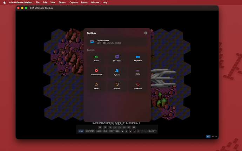Open the Keyboard control in Toolbox
Image resolution: width=242 pixels, height=151 pixels.
(x=138, y=59)
